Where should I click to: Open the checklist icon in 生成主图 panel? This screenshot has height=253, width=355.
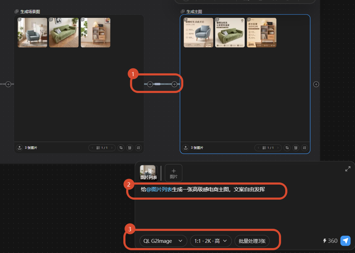coord(305,148)
